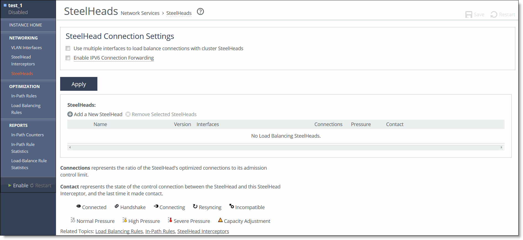Click the Interfaces column header
The width and height of the screenshot is (523, 240).
[x=208, y=124]
